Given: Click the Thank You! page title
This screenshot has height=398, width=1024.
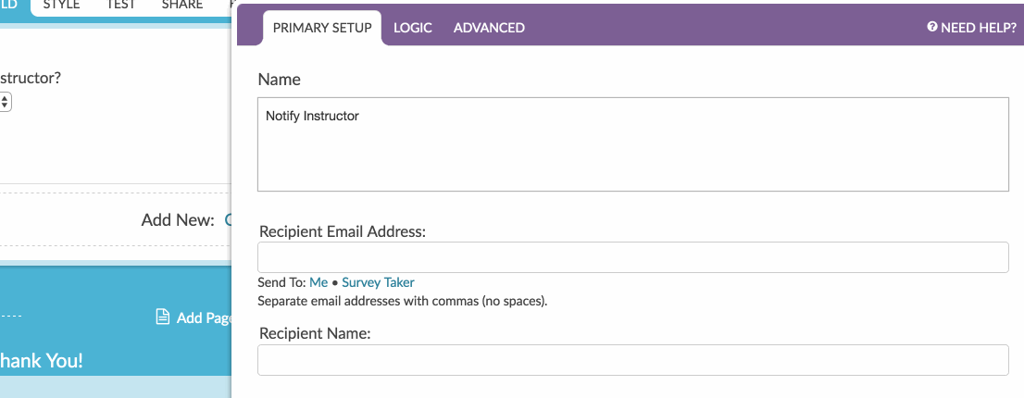Looking at the screenshot, I should click(42, 360).
